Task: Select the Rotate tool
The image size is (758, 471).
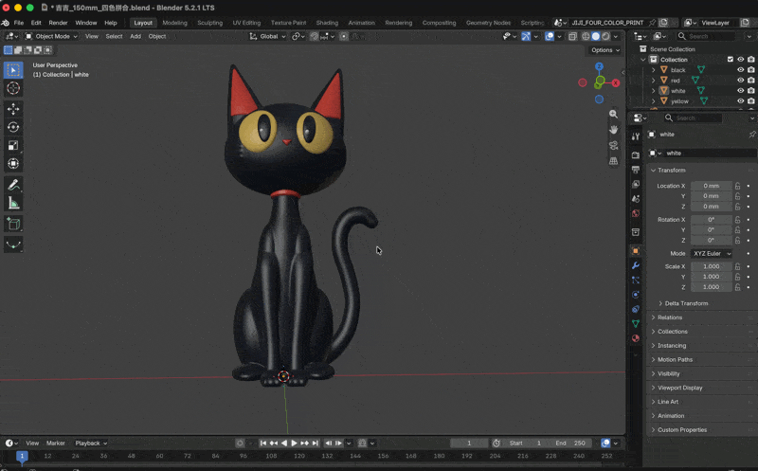Action: [13, 127]
